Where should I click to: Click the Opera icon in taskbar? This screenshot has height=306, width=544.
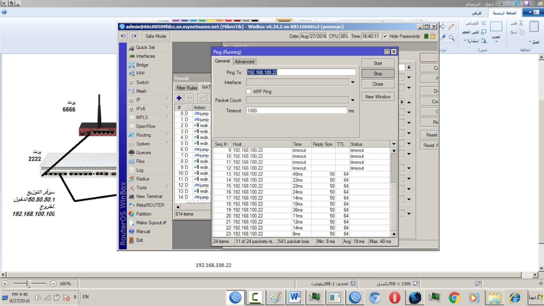[x=394, y=297]
